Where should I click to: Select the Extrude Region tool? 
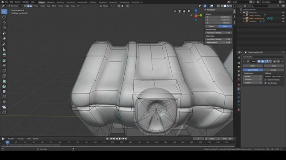4,55
